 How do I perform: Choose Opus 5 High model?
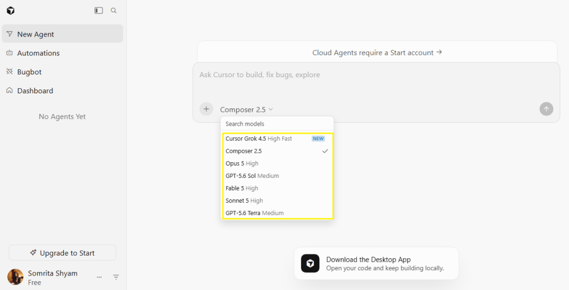277,163
